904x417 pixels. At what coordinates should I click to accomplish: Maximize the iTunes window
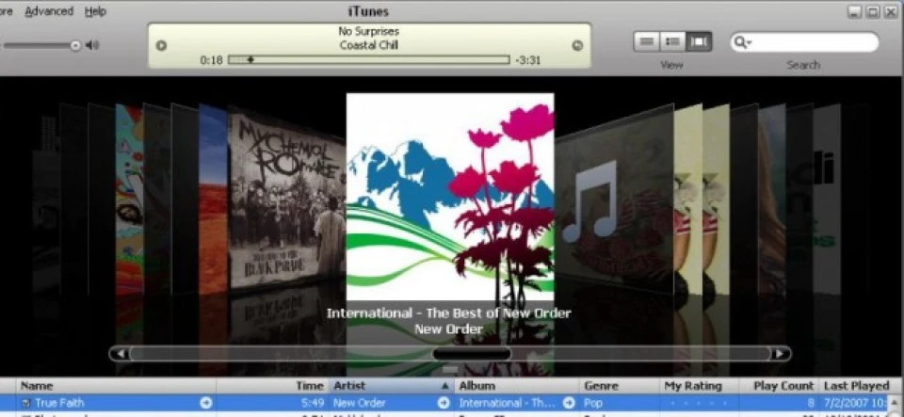pyautogui.click(x=874, y=11)
